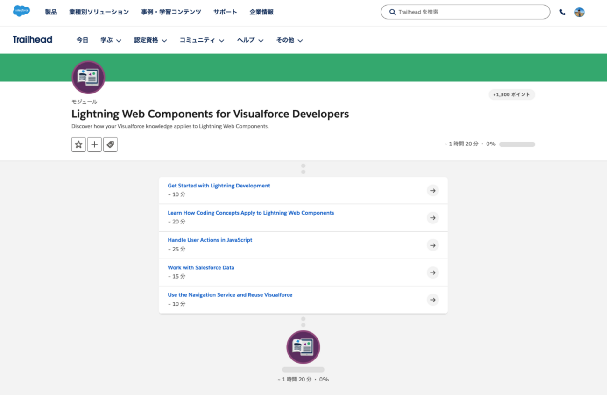
Task: Open the サポート menu
Action: (x=225, y=12)
